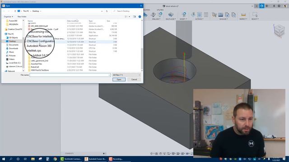Image resolution: width=289 pixels, height=162 pixels.
Task: Click the Multi-Axis toolpath icon
Action: [x=171, y=14]
